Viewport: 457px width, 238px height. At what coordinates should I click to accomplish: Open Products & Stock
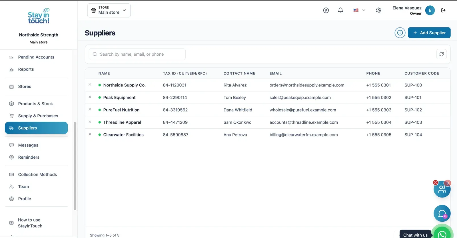coord(36,104)
